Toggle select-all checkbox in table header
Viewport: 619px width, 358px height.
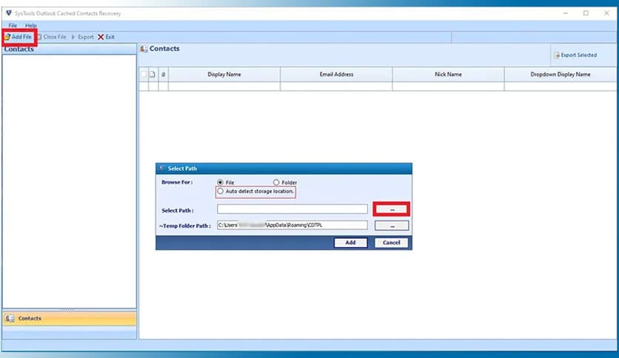coord(144,74)
